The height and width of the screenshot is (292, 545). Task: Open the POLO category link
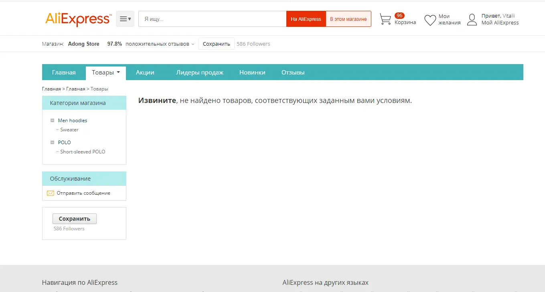click(65, 143)
